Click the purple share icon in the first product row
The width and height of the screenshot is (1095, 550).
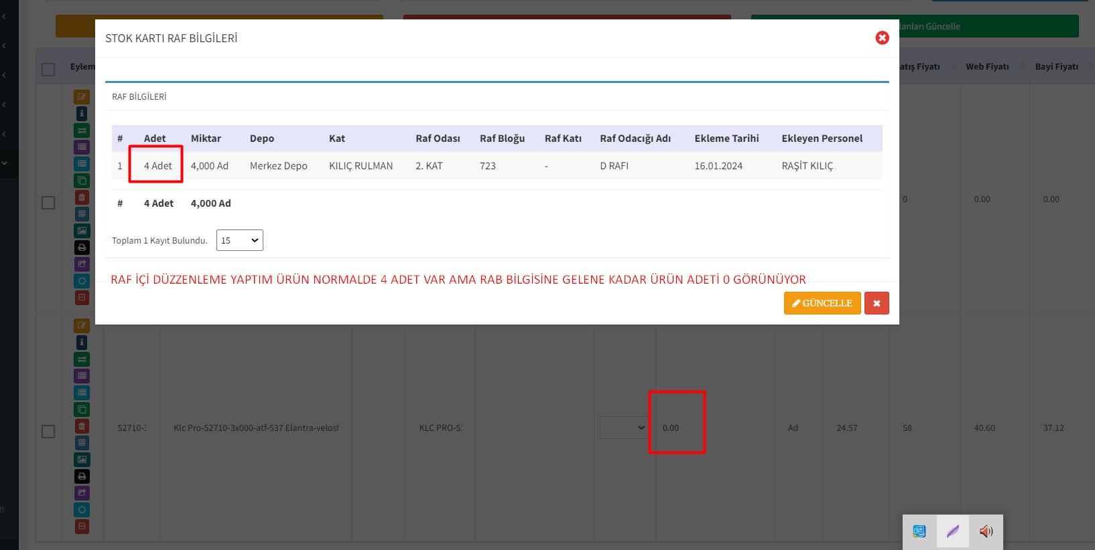point(82,264)
